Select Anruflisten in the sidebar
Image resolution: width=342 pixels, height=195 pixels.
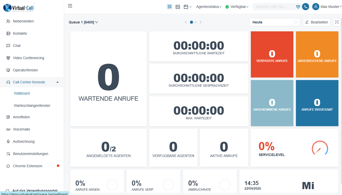pyautogui.click(x=21, y=117)
